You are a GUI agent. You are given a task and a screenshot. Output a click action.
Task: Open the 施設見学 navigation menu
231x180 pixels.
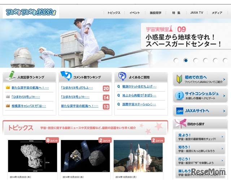pos(156,13)
